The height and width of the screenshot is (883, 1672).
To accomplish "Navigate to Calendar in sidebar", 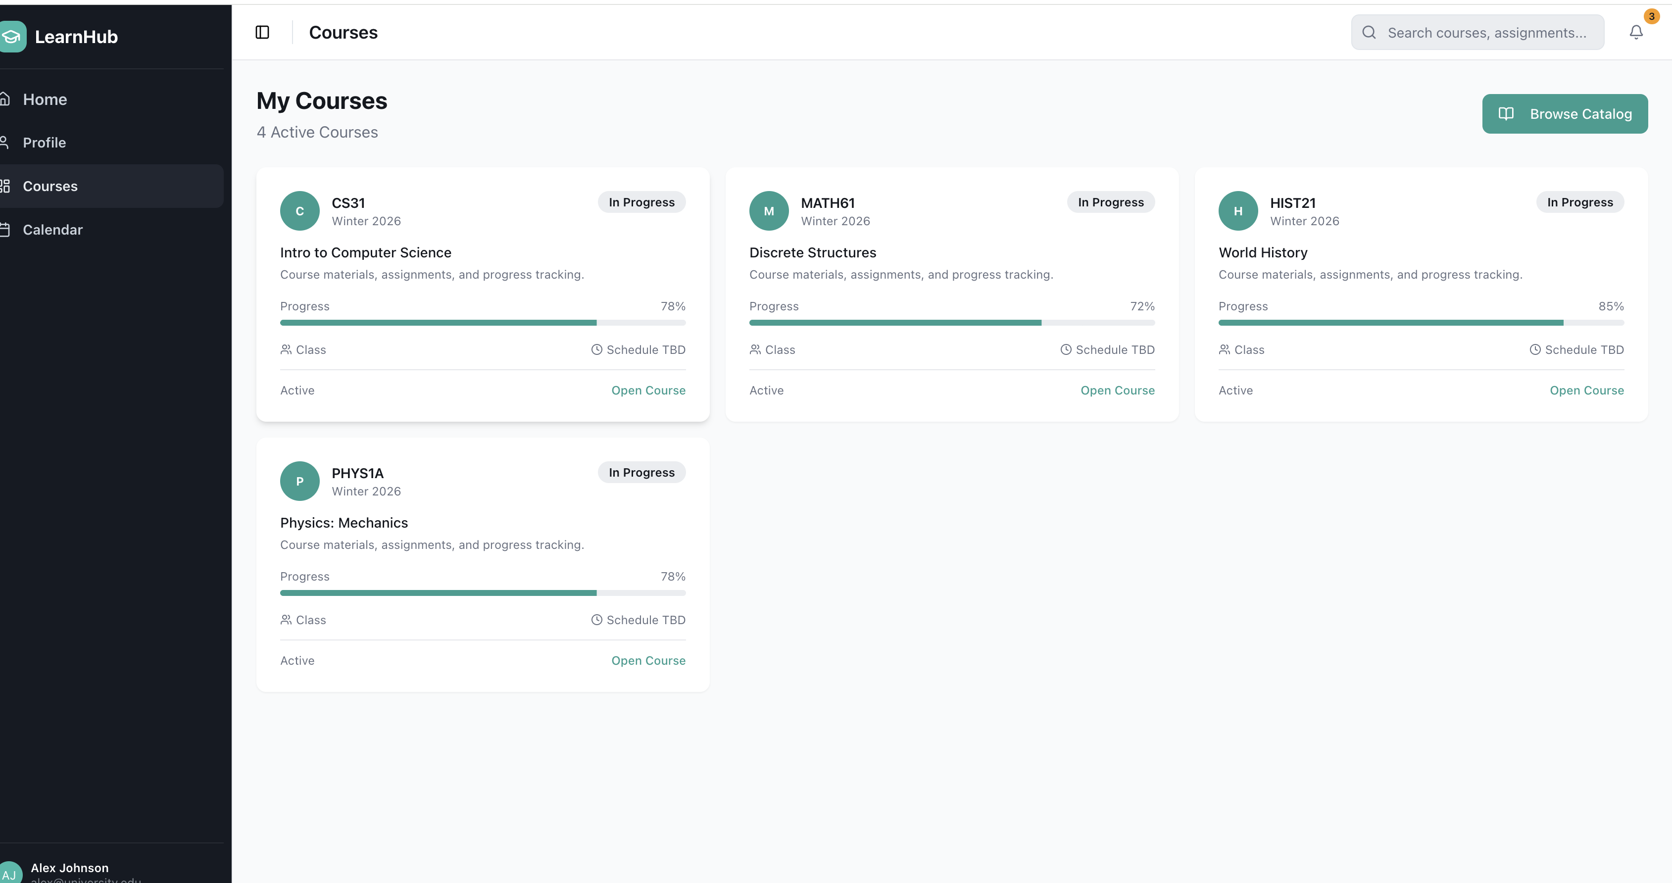I will 52,230.
